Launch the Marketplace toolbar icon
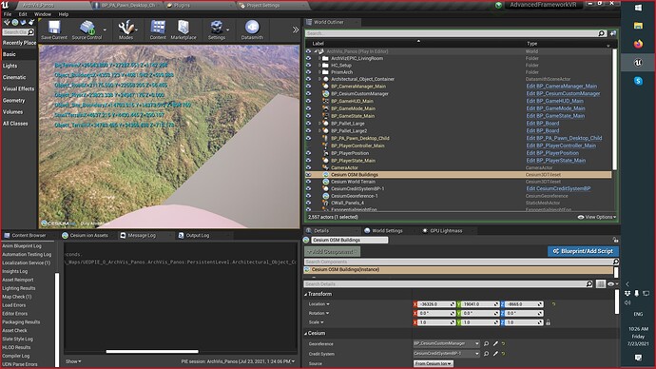 (183, 29)
